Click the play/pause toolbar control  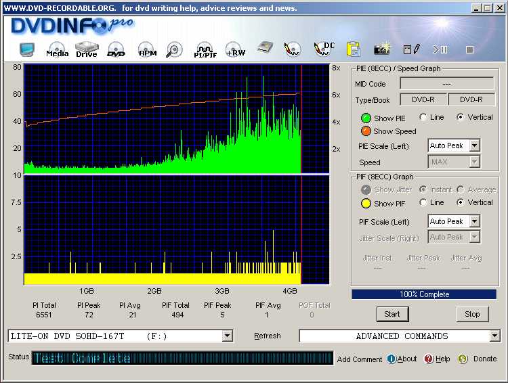(440, 49)
